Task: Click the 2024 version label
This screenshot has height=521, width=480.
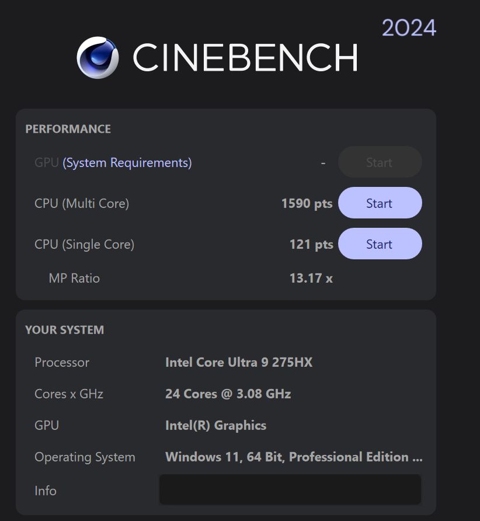Action: click(409, 27)
